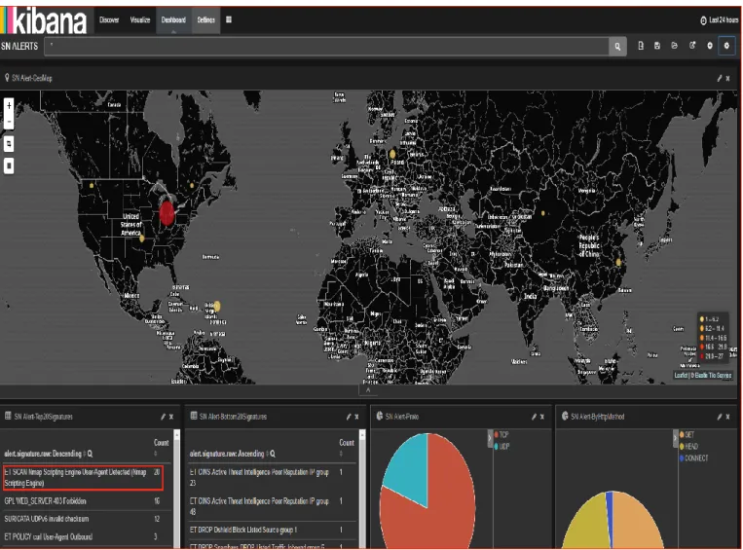Collapse the GeoMap panel with bottom caret
743x550 pixels.
coord(368,390)
